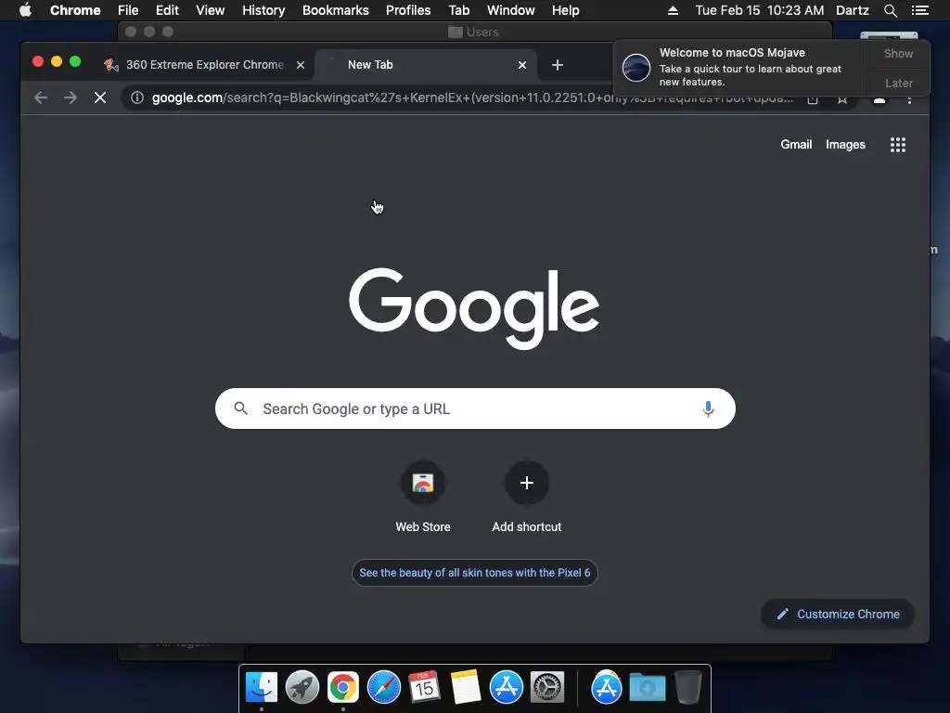The image size is (950, 713).
Task: Close the 360 Extreme Explorer tab
Action: click(301, 65)
